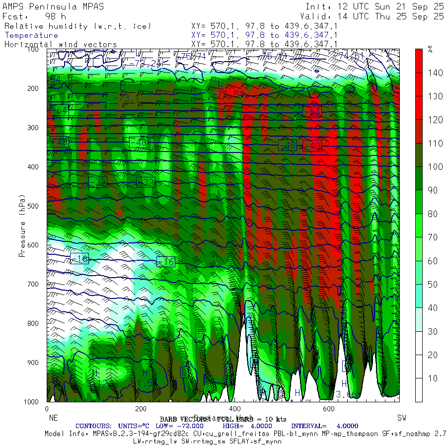447x447 pixels.
Task: Click the "INTERVAL= 4.0000" contour legend value
Action: pyautogui.click(x=324, y=426)
